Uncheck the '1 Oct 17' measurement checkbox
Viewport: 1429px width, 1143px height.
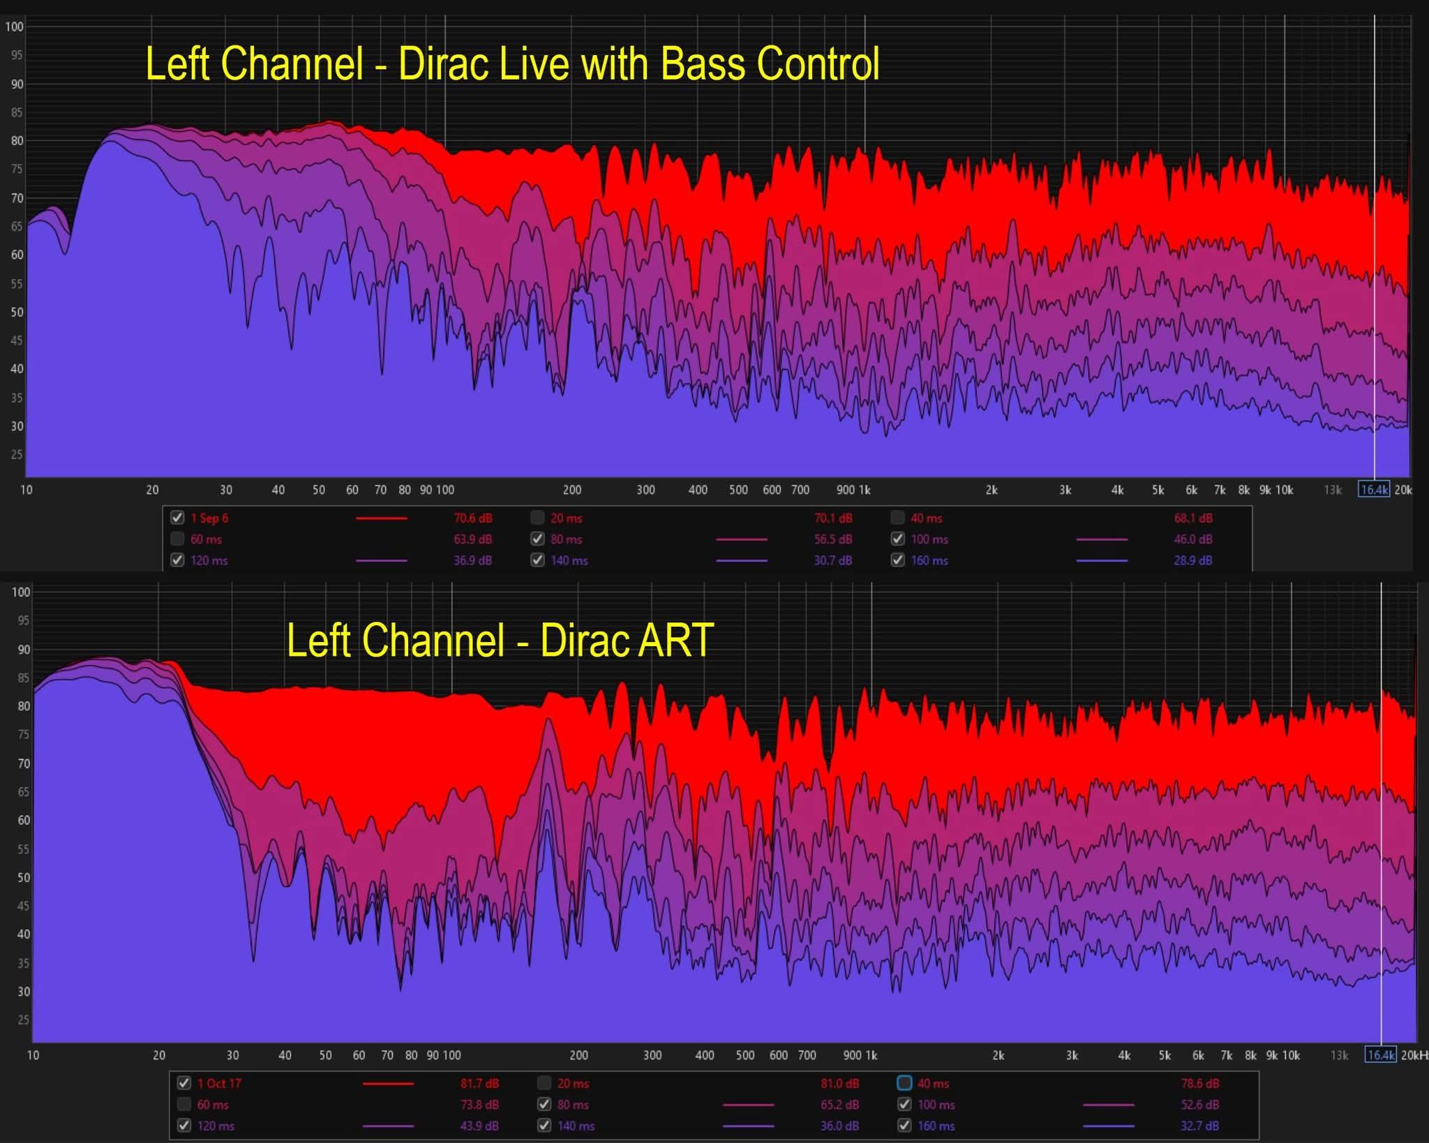point(184,1083)
